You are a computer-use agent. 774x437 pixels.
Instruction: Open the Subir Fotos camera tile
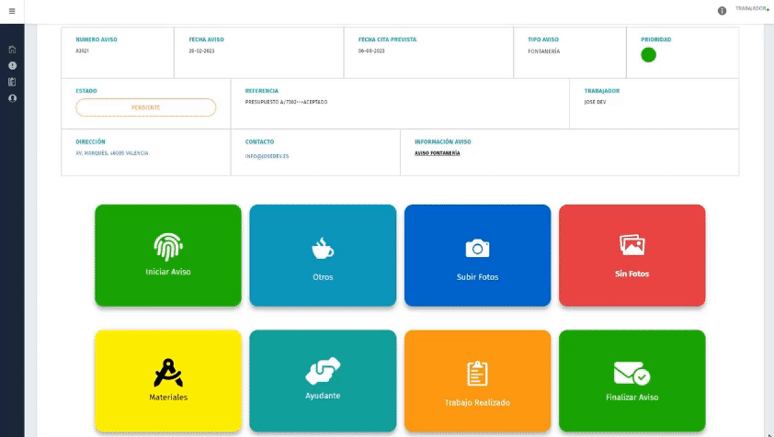tap(477, 255)
